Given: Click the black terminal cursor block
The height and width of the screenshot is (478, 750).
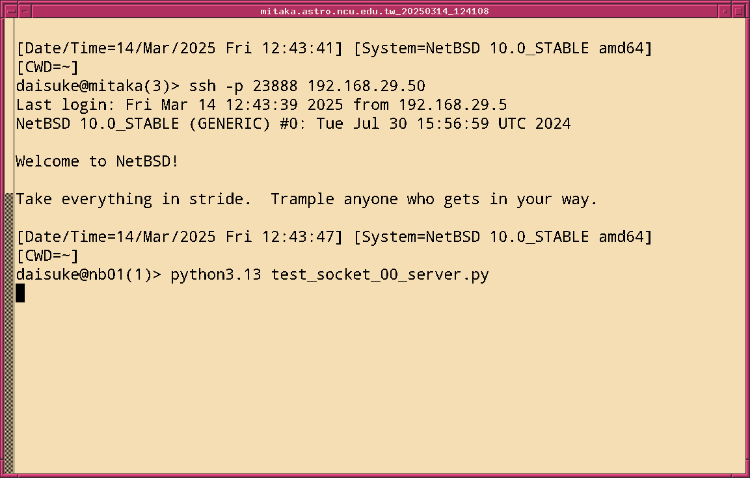Looking at the screenshot, I should [20, 293].
